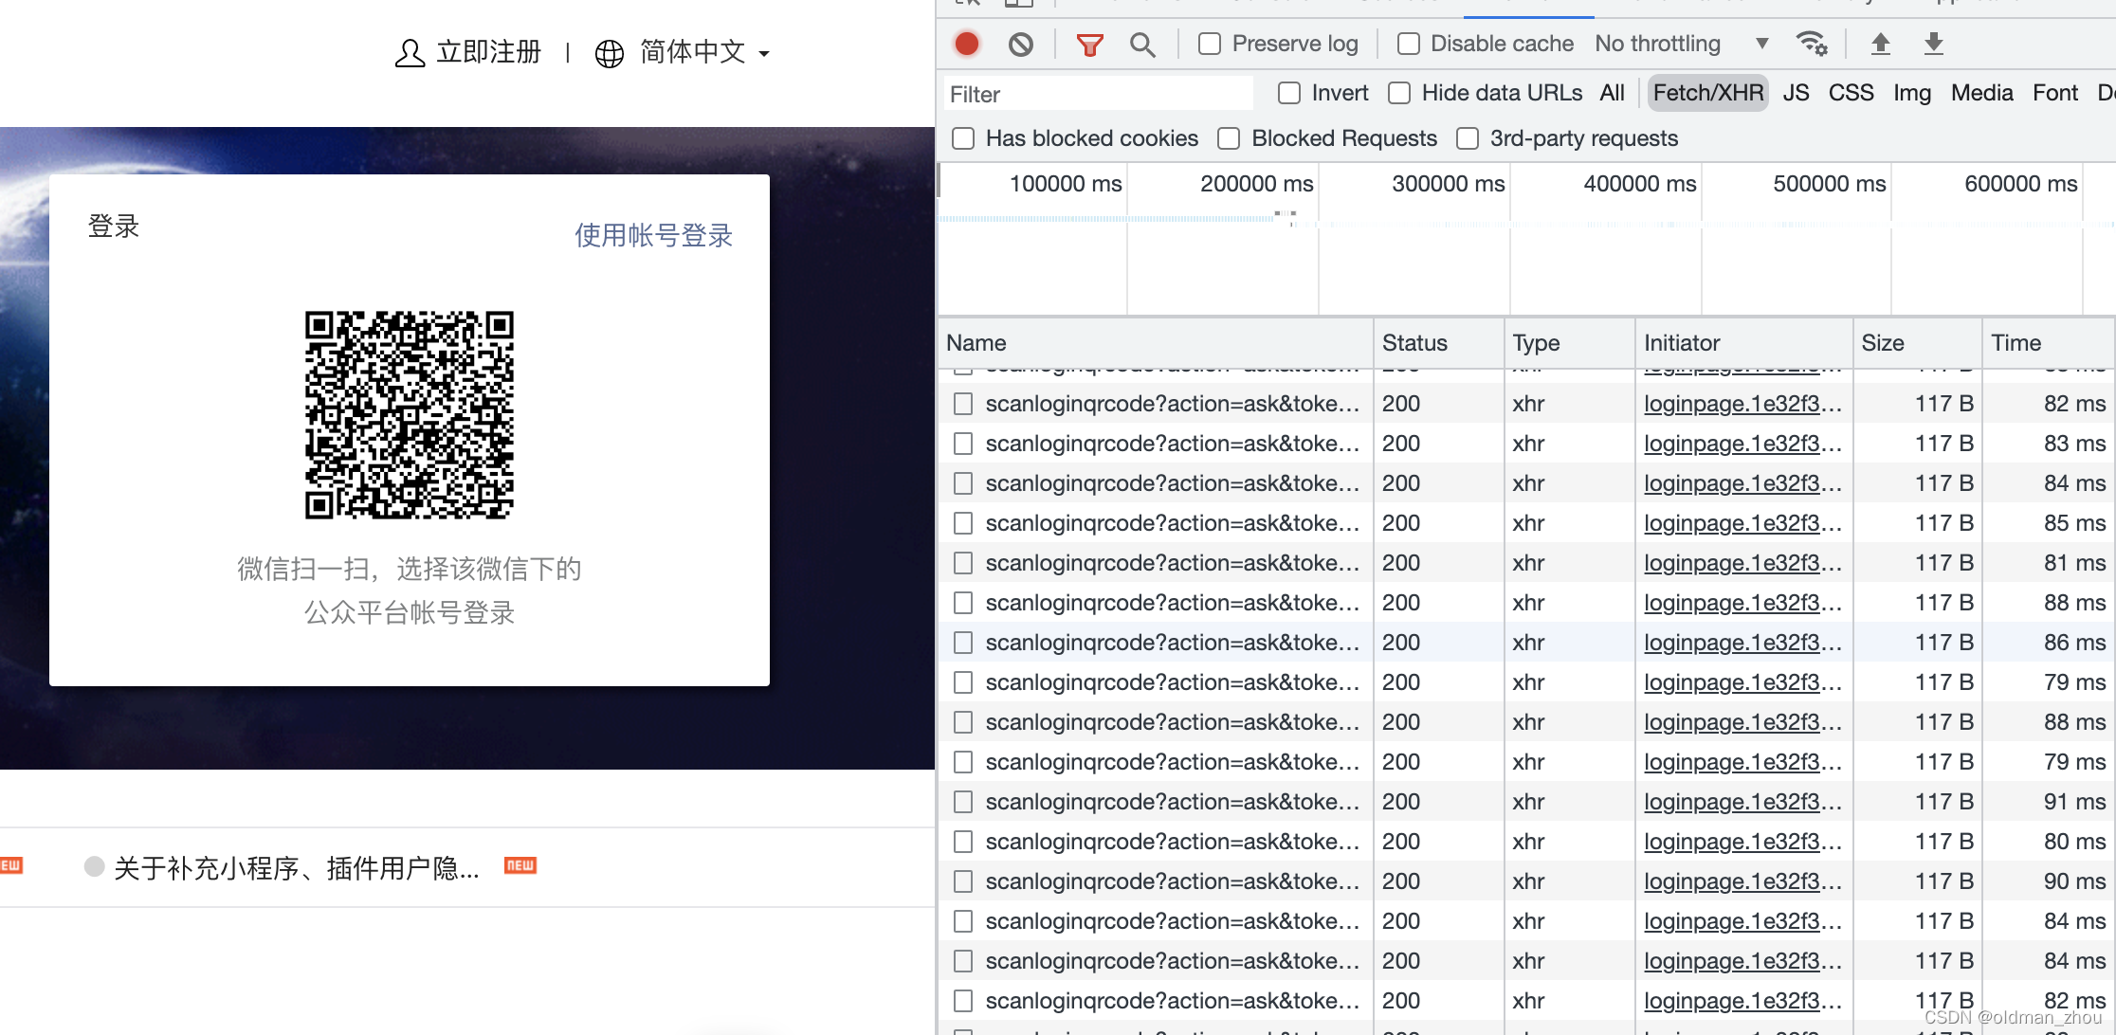Click the Filter text input
This screenshot has height=1035, width=2116.
tap(1098, 94)
